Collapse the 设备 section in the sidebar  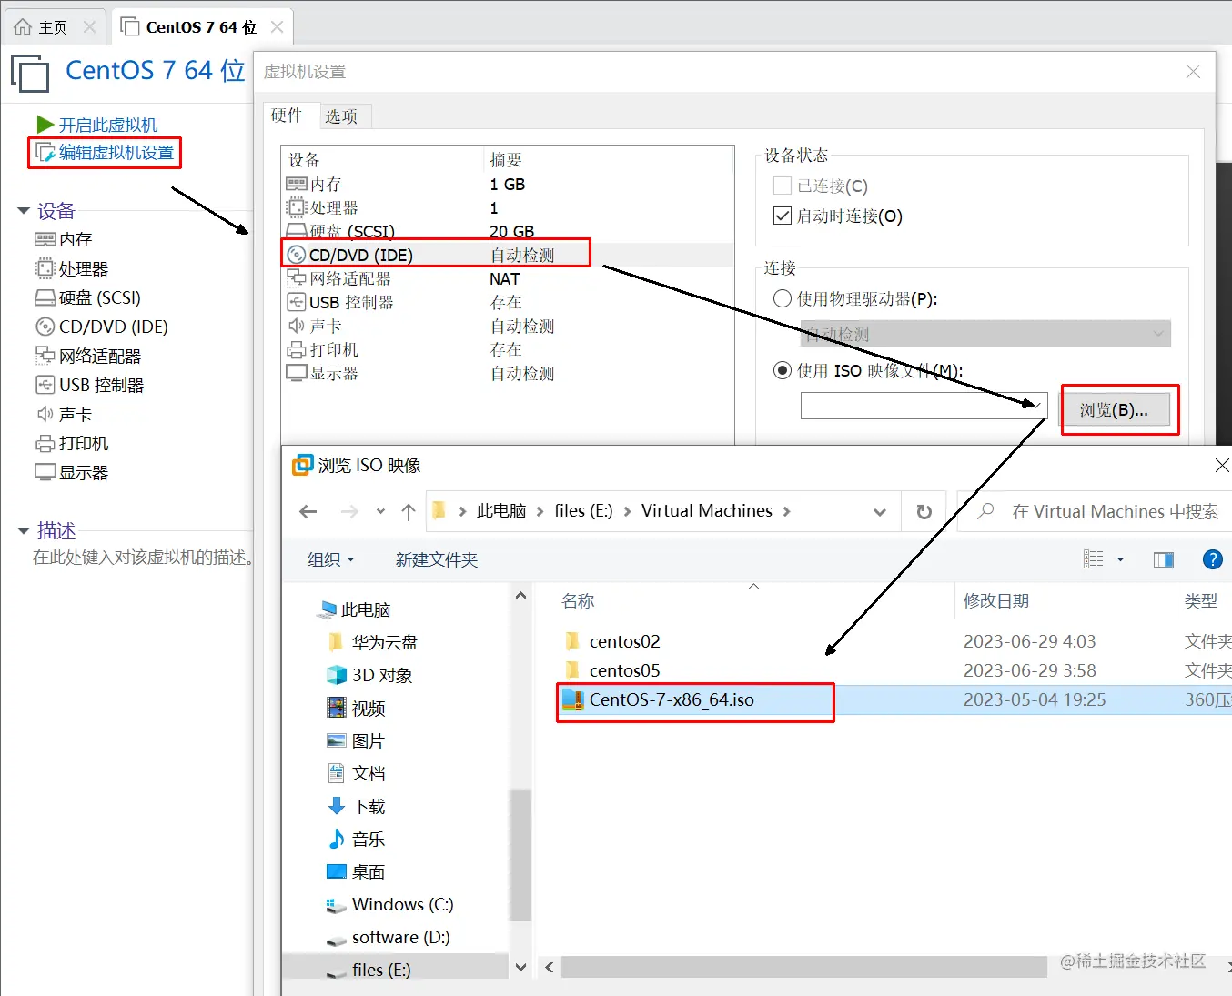tap(24, 211)
